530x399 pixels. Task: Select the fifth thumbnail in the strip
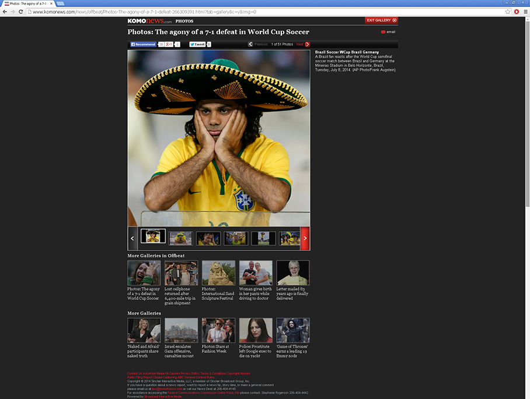point(263,238)
